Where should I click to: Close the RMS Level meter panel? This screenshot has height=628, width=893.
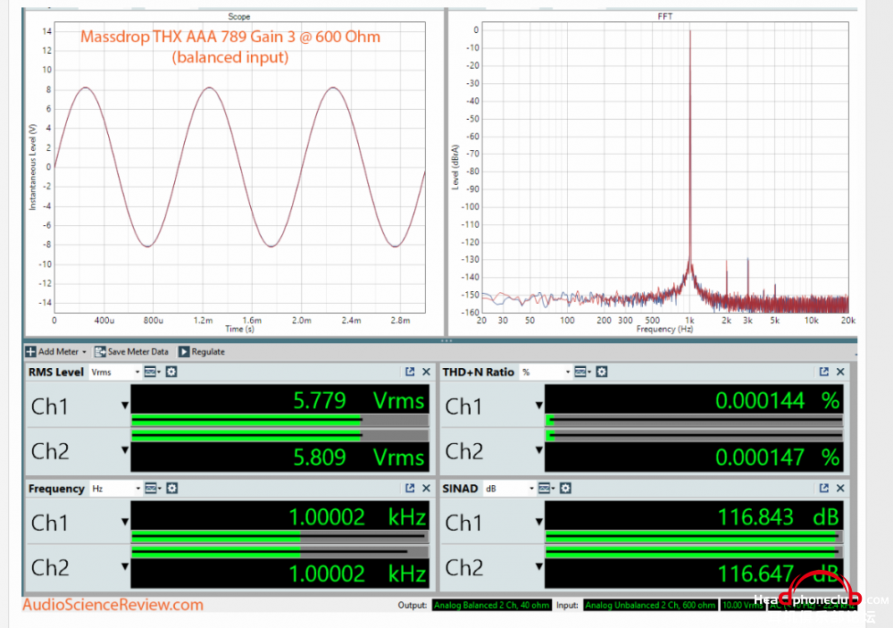click(x=426, y=372)
